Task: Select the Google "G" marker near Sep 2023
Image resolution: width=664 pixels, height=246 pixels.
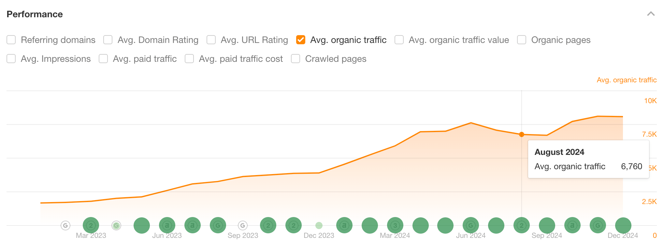Action: (243, 225)
